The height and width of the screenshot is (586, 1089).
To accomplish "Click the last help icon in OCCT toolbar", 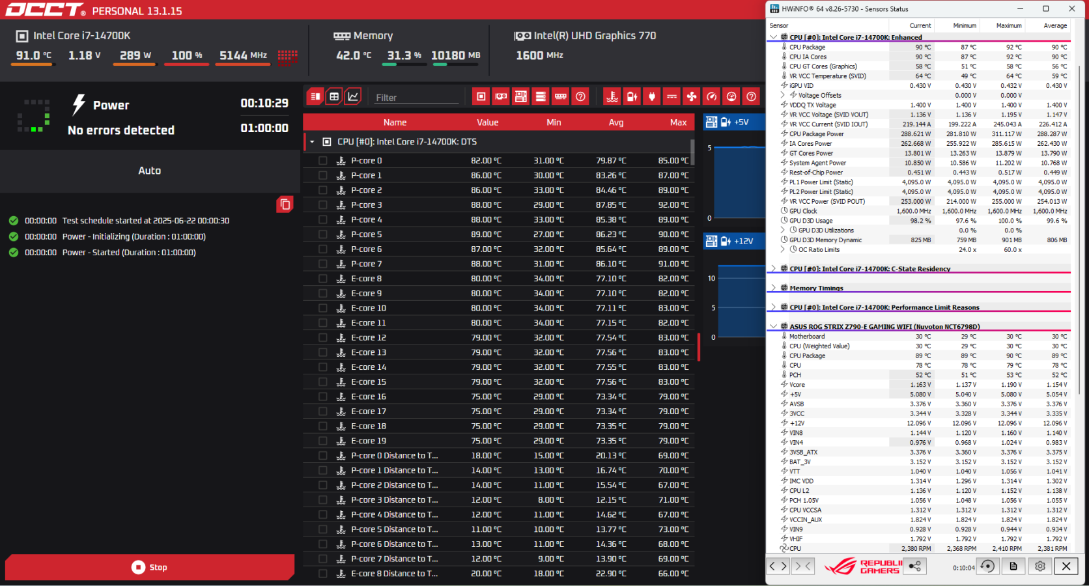I will (752, 96).
